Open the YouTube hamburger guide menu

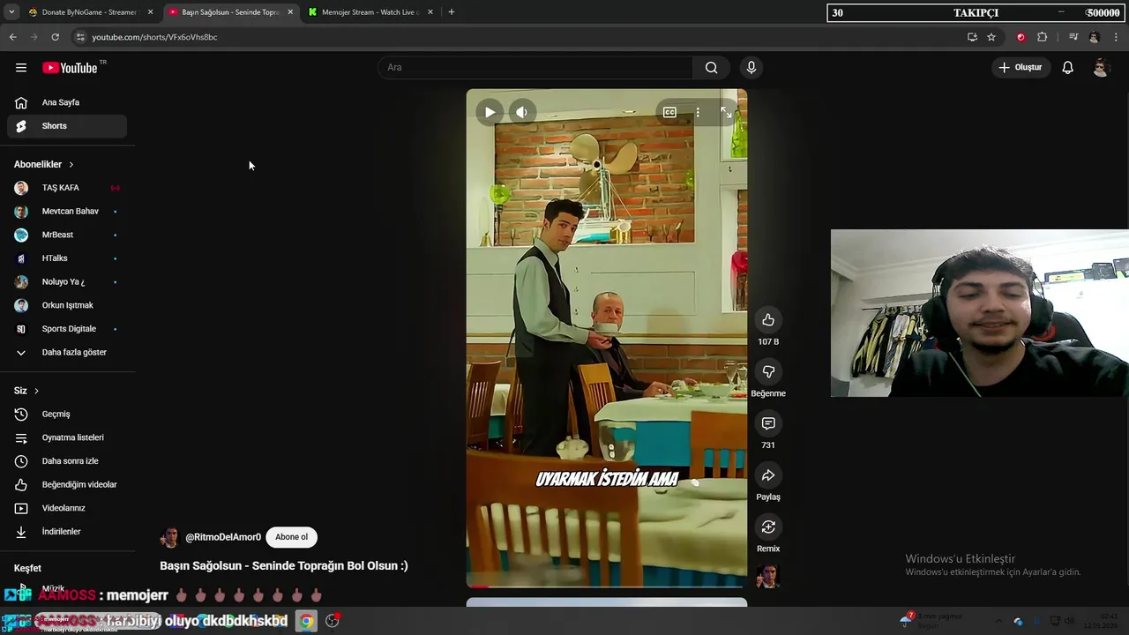(x=21, y=68)
